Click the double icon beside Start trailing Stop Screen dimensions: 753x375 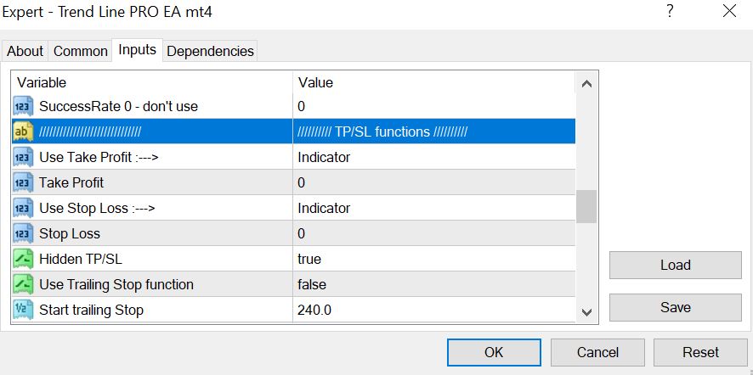(x=23, y=310)
